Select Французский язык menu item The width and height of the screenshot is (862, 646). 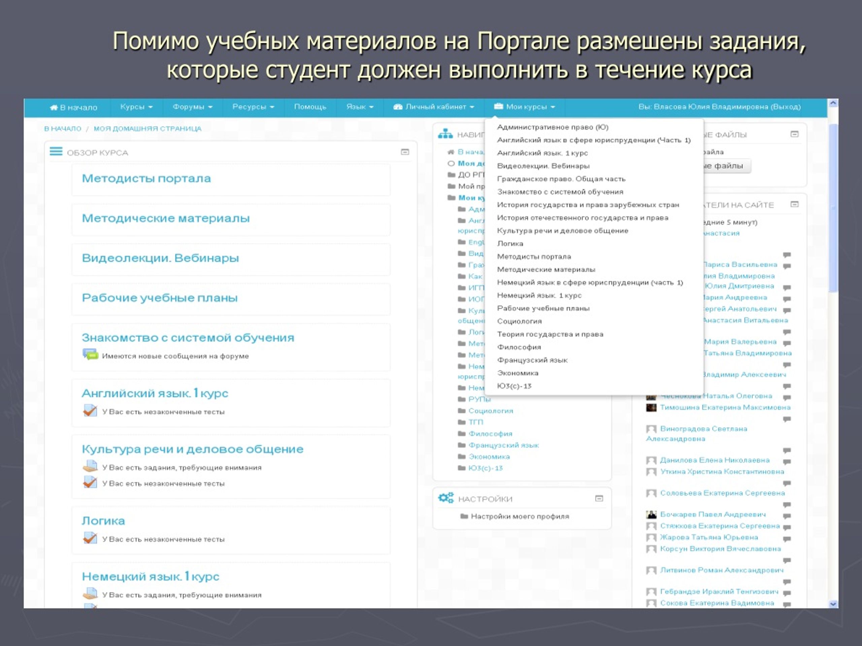(x=532, y=360)
